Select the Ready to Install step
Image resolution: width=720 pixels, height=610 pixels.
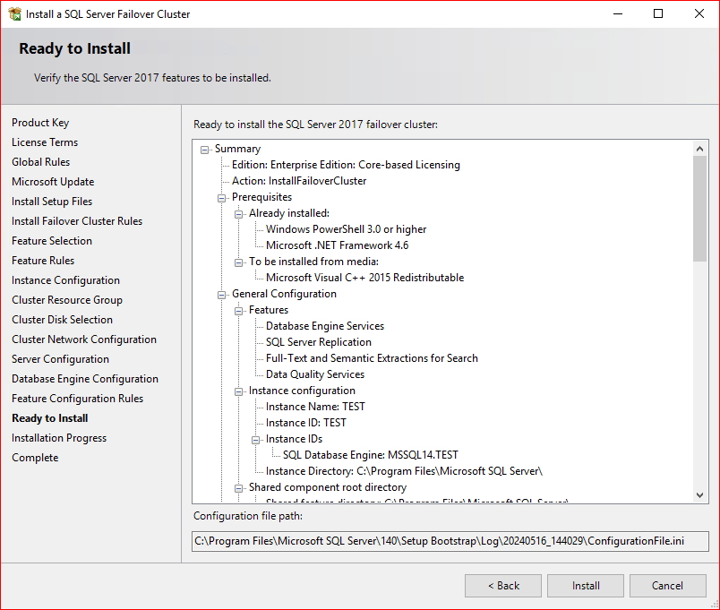(50, 418)
